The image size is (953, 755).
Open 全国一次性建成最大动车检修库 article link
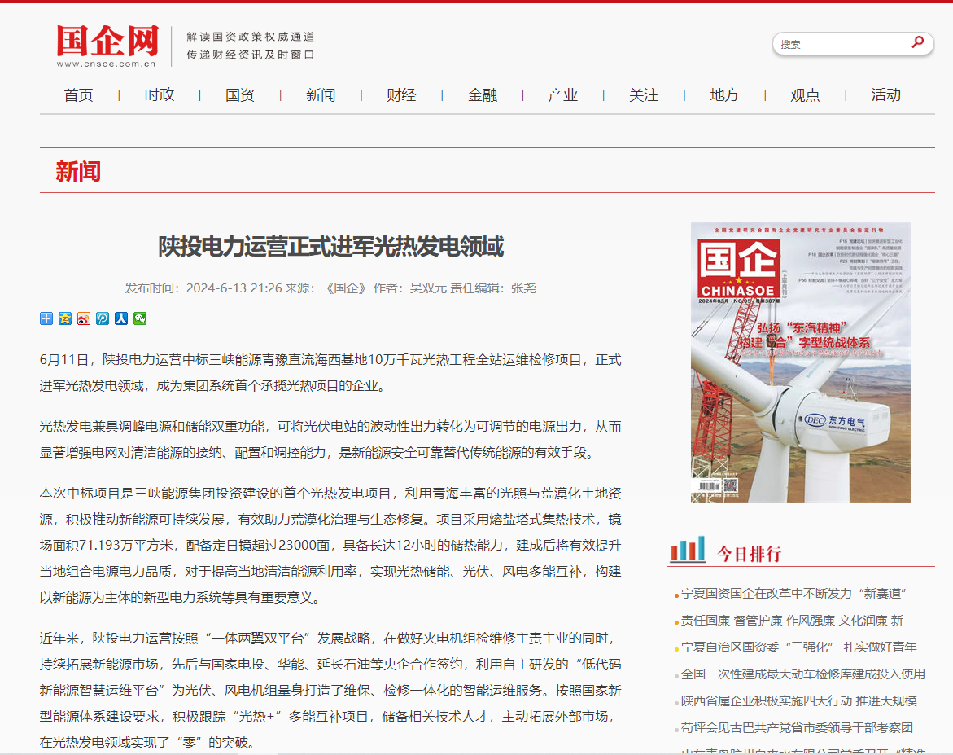tap(802, 674)
